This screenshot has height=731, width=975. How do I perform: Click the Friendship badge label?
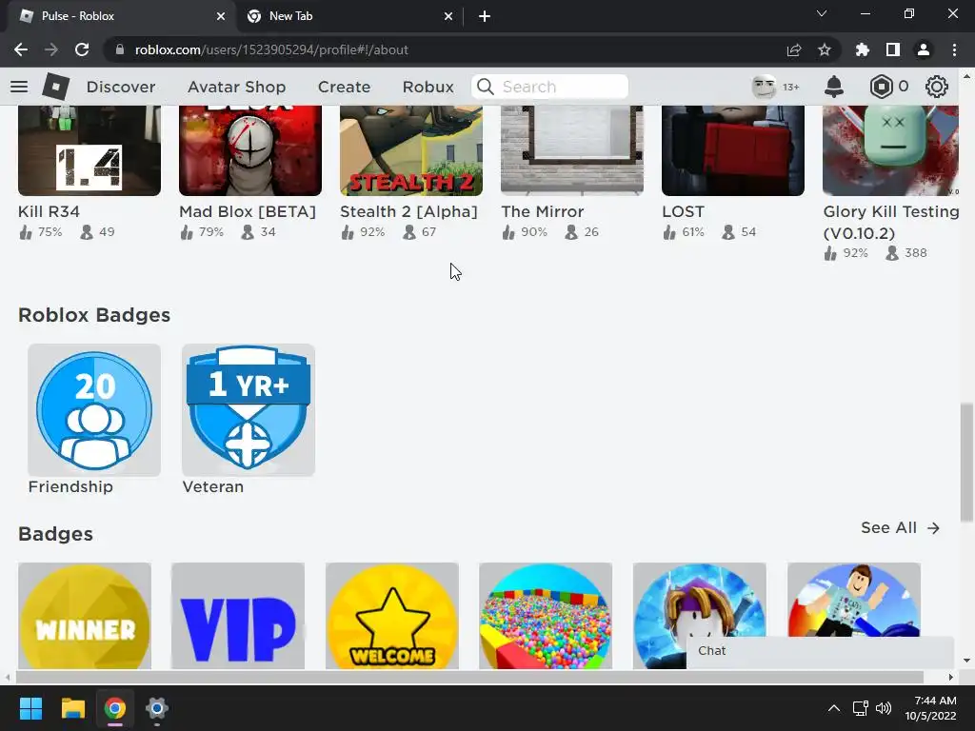70,486
